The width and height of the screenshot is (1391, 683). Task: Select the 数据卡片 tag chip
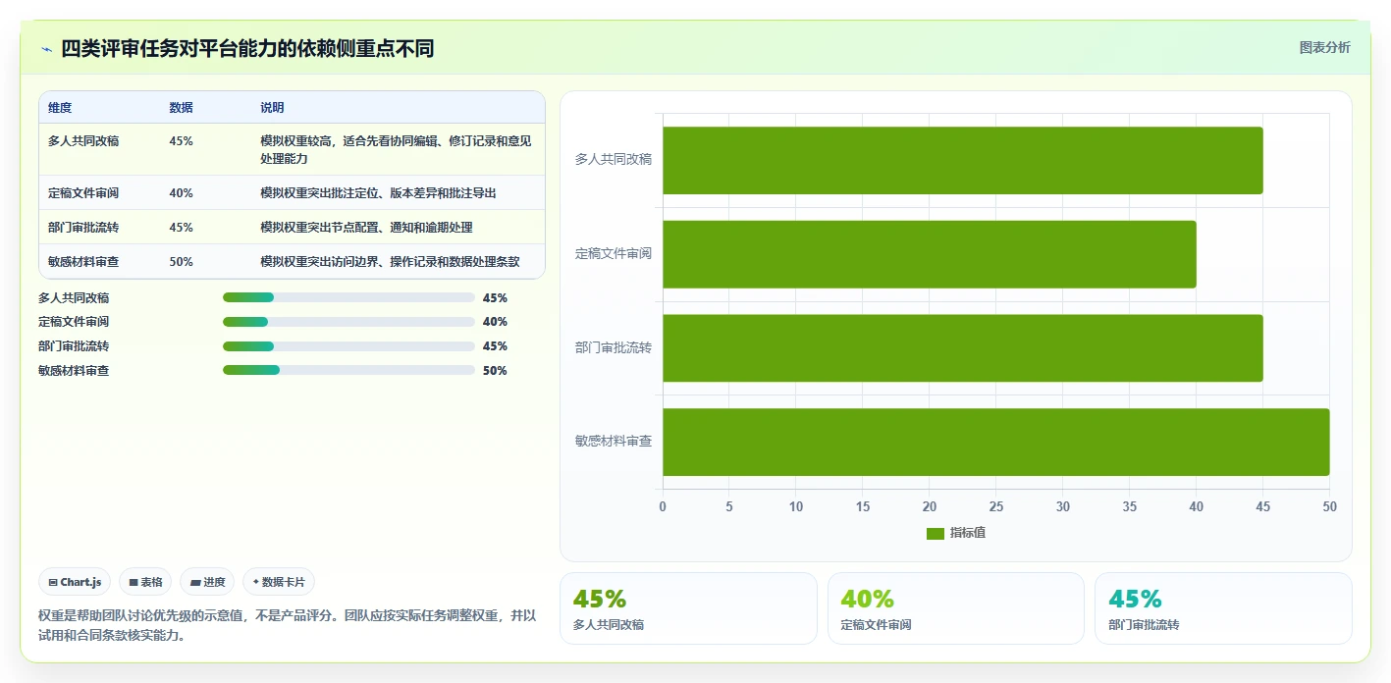tap(279, 582)
